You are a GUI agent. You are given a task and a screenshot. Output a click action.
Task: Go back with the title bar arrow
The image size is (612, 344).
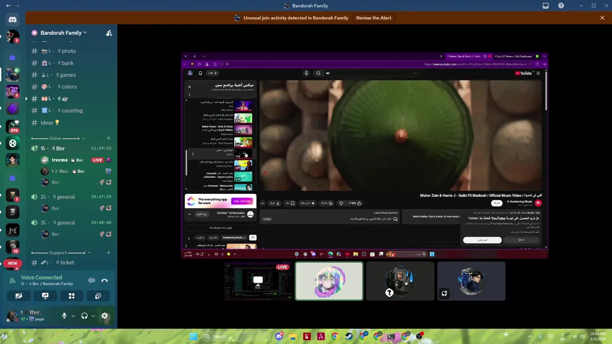[8, 6]
